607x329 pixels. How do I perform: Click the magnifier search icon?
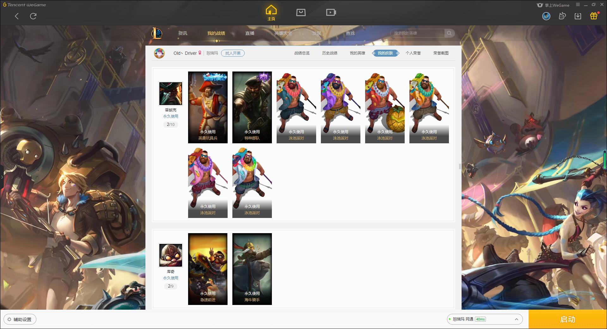coord(449,33)
